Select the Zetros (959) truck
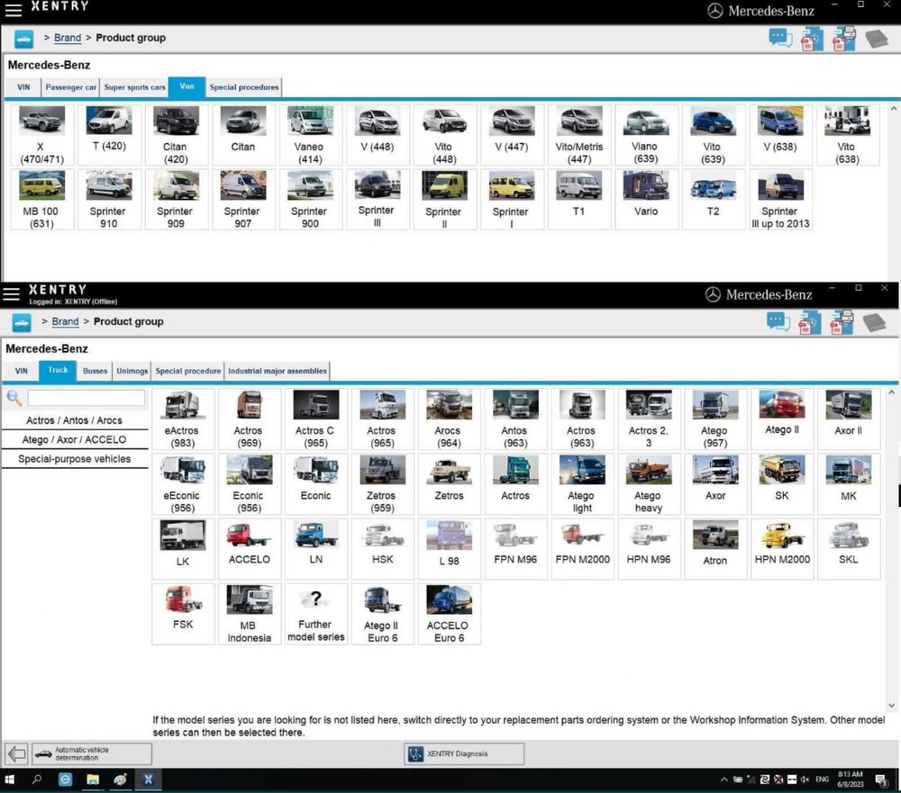Viewport: 901px width, 793px height. coord(382,484)
